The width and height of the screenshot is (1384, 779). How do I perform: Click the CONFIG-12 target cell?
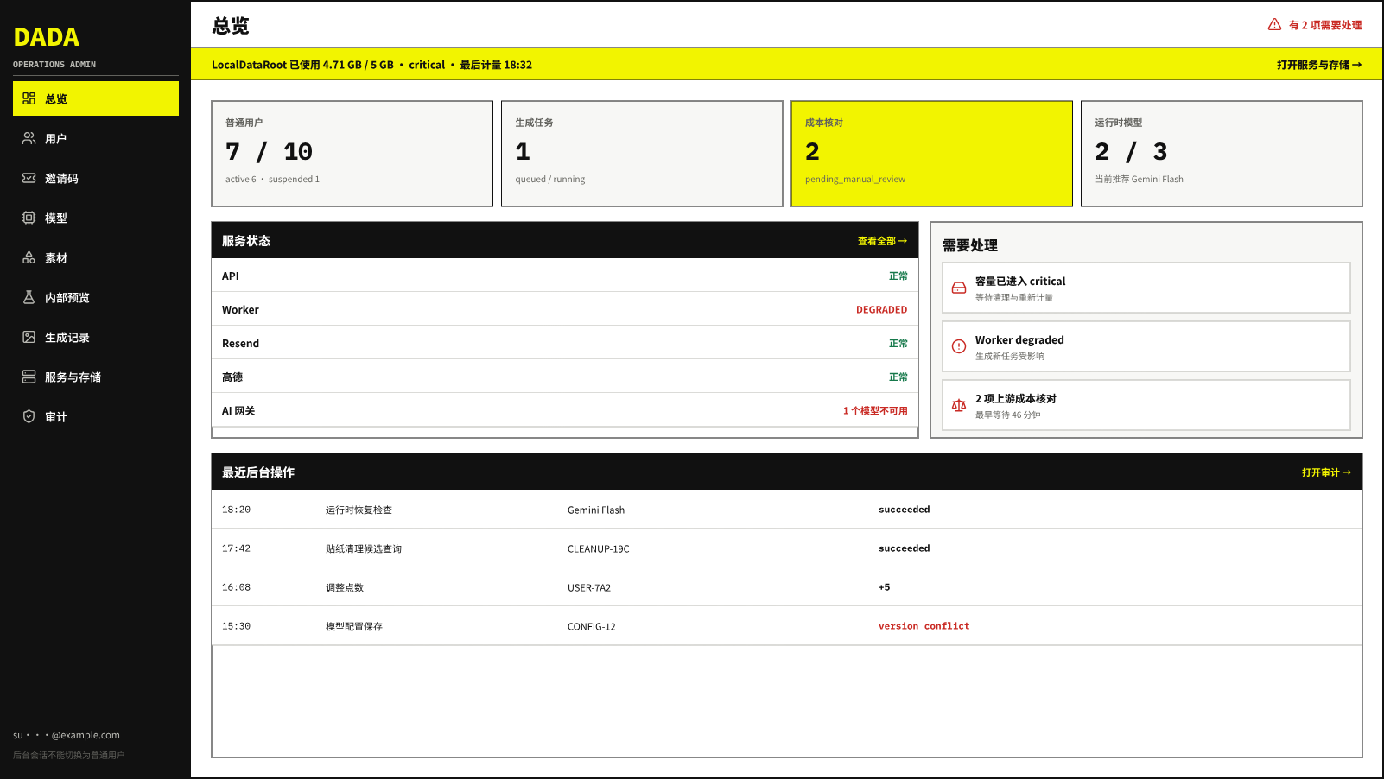pos(592,626)
